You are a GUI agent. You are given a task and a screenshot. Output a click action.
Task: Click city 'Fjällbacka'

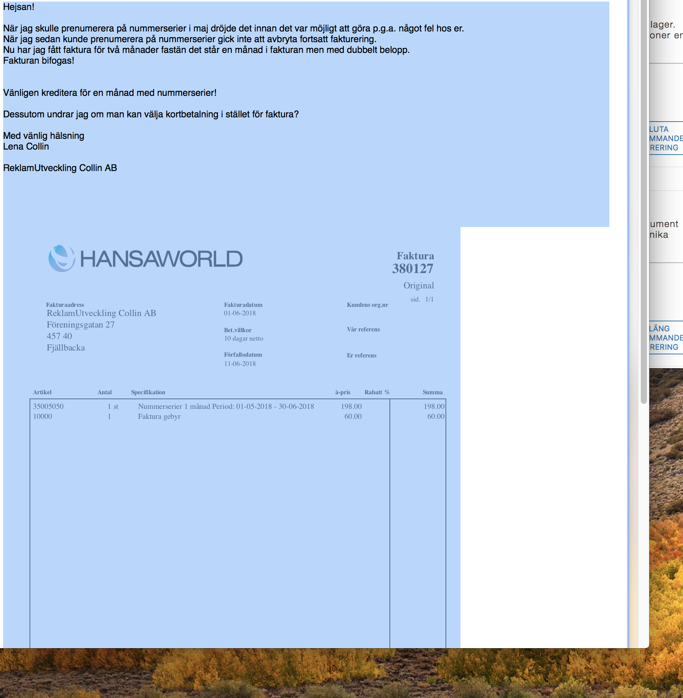click(x=66, y=348)
